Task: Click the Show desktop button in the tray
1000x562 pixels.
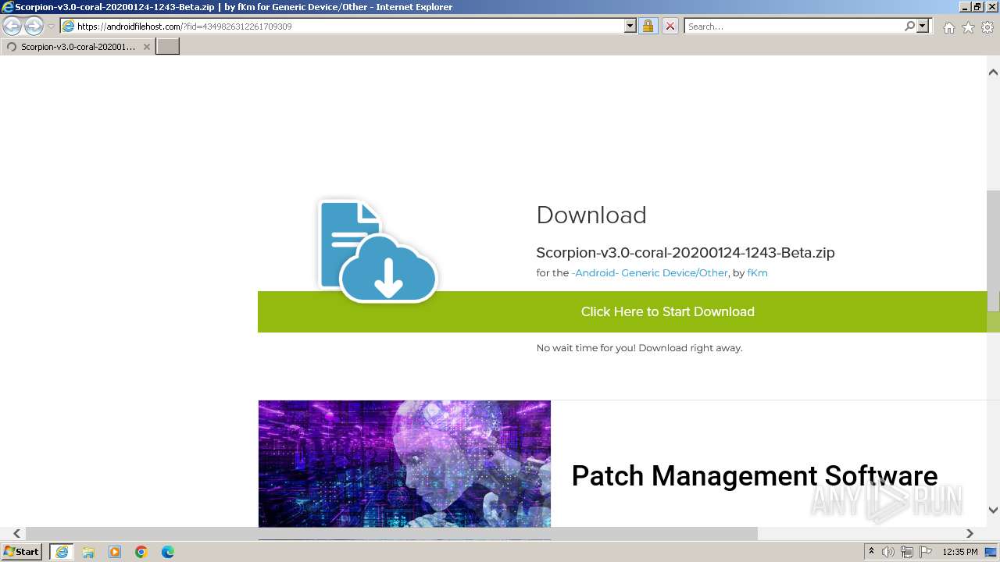Action: click(991, 552)
